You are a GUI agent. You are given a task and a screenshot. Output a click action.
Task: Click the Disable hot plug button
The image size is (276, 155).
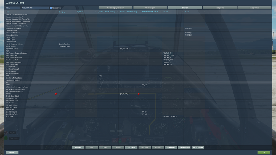(184, 148)
